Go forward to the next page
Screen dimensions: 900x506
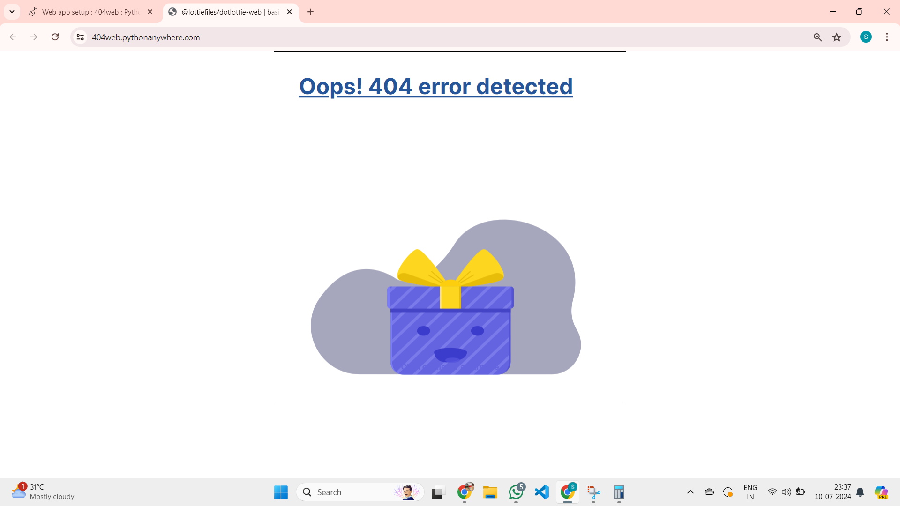[34, 37]
